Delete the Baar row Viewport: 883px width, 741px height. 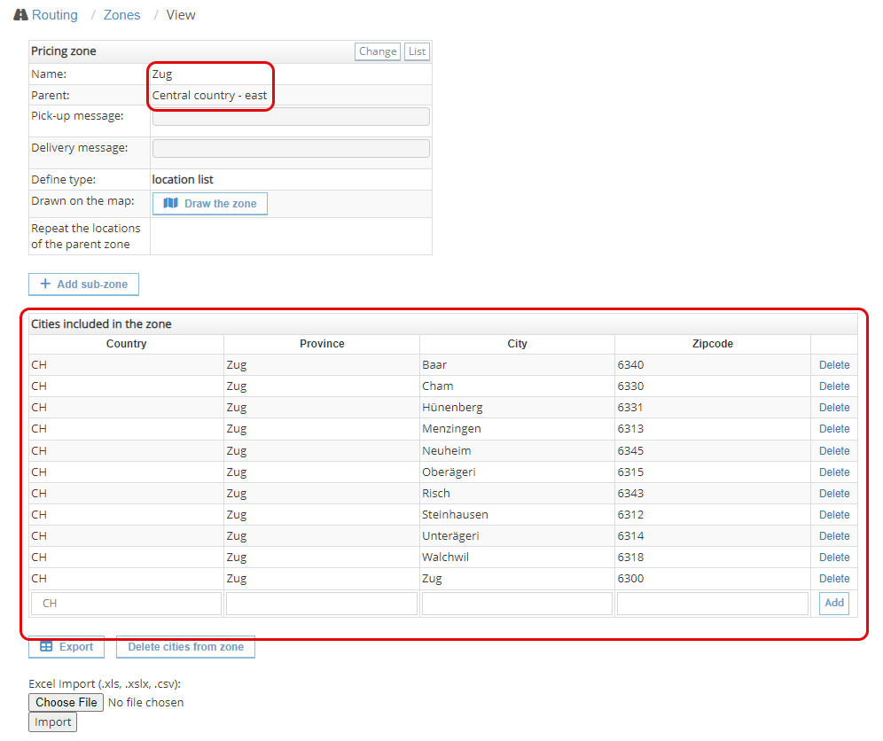(x=834, y=365)
